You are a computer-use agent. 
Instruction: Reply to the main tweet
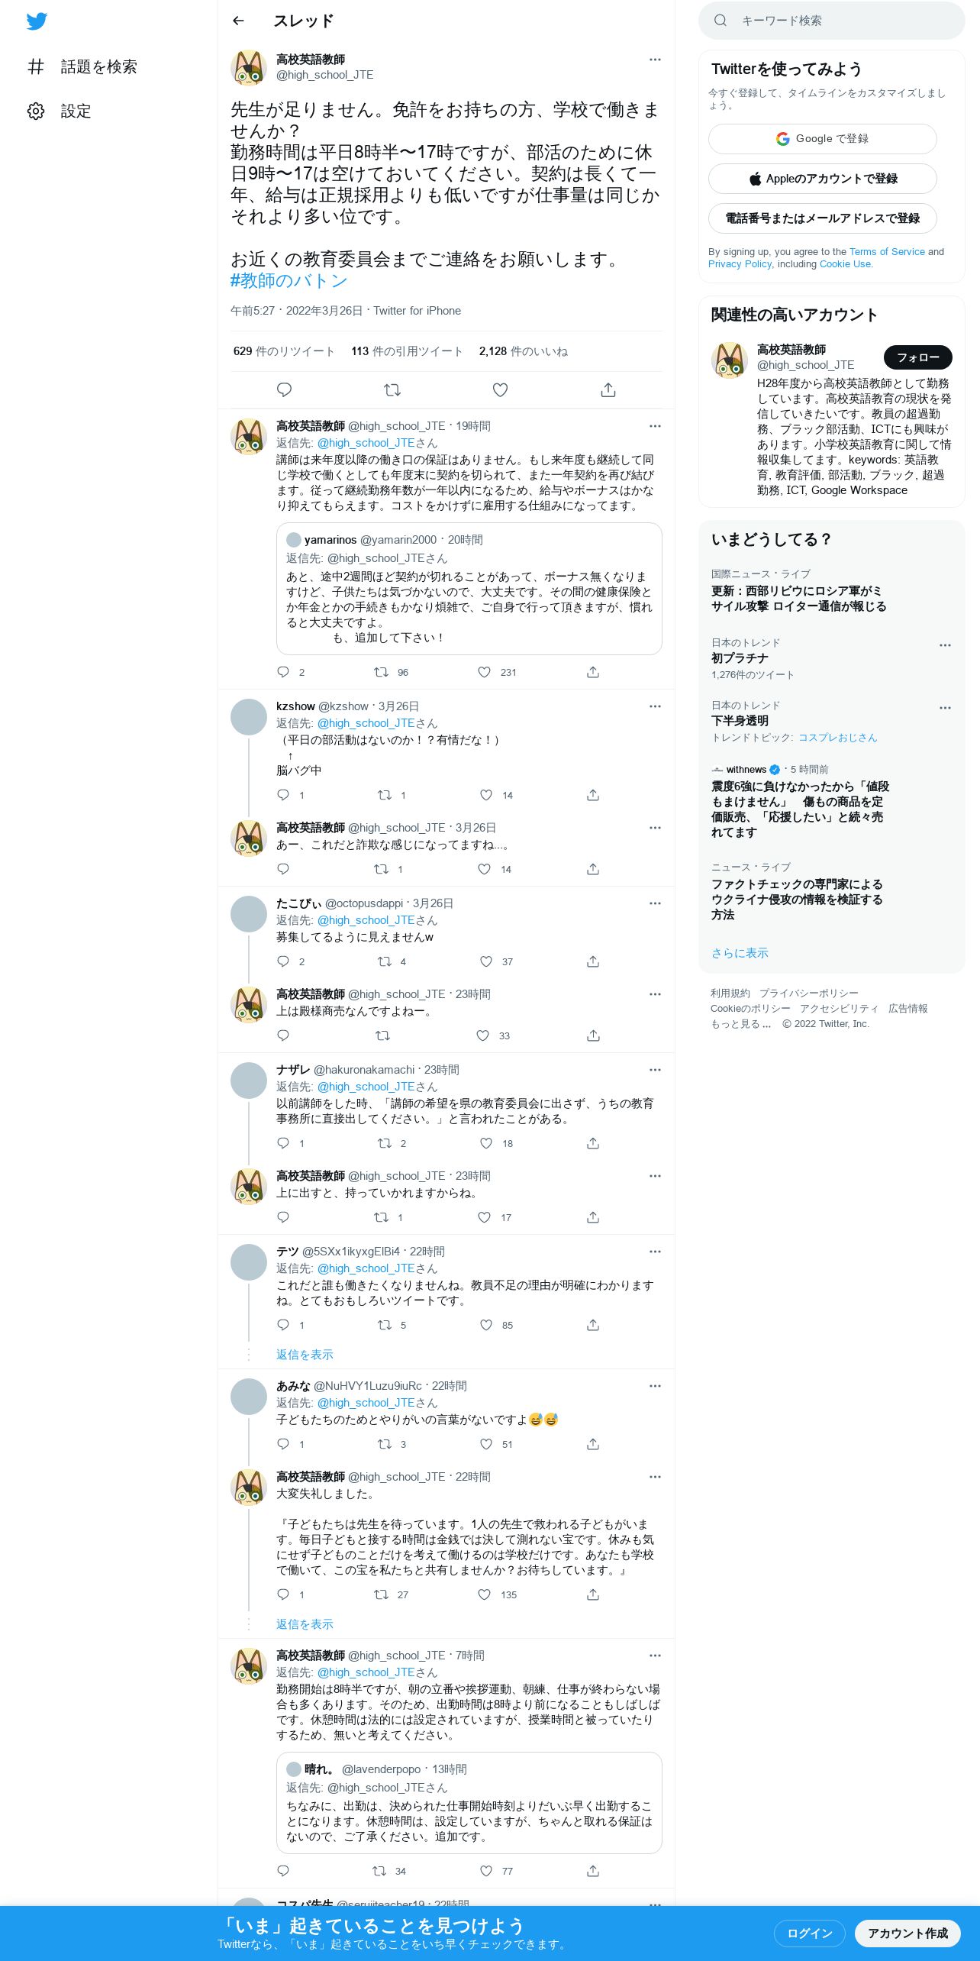(x=284, y=390)
